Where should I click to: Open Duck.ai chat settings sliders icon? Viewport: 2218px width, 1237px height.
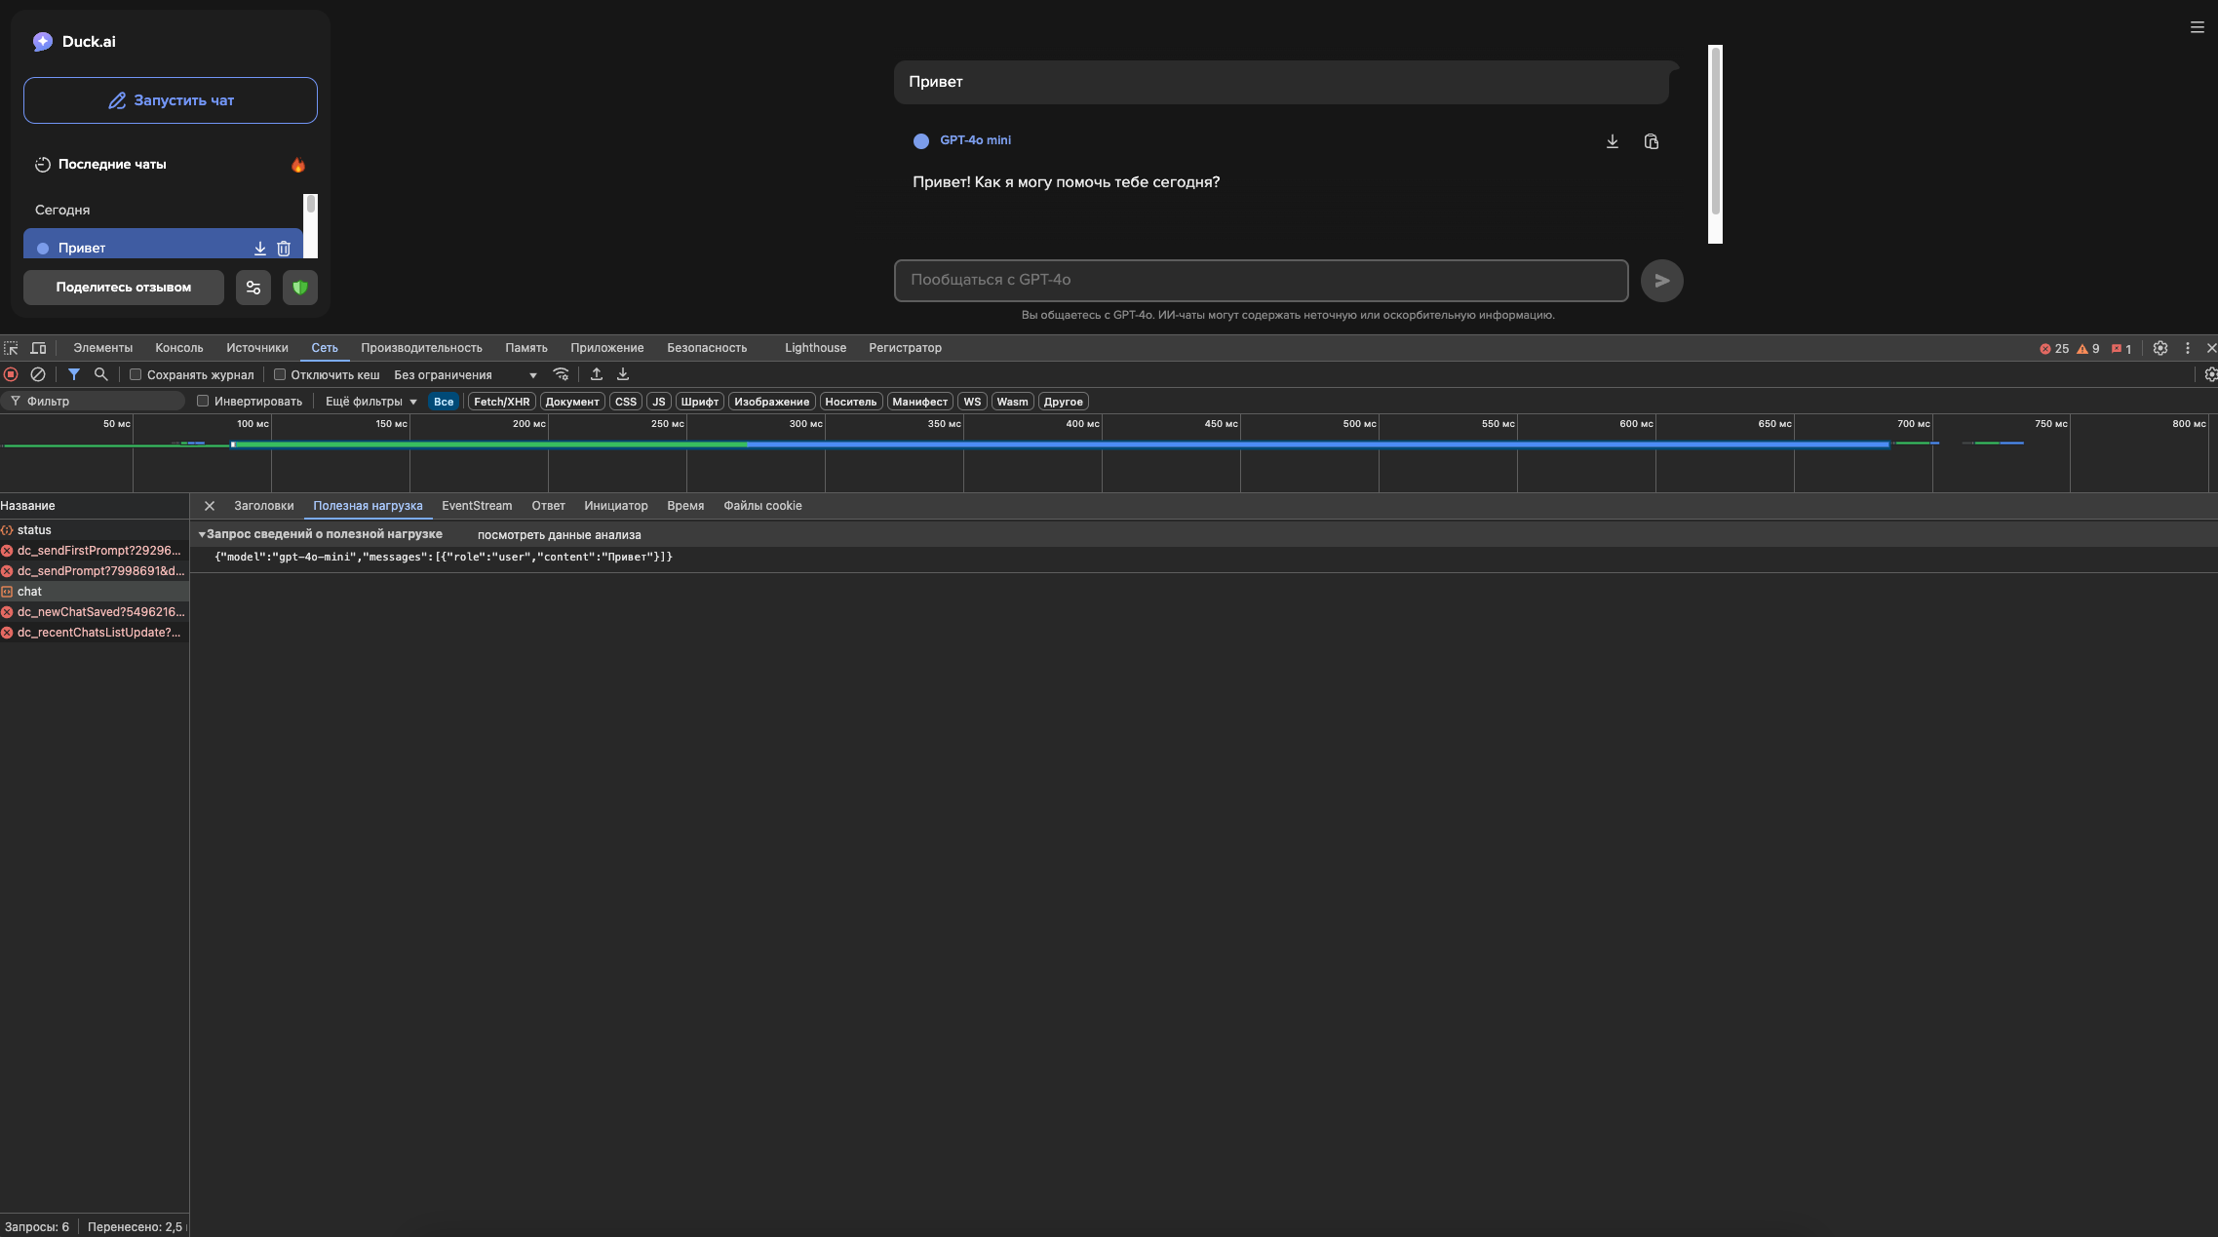click(253, 288)
